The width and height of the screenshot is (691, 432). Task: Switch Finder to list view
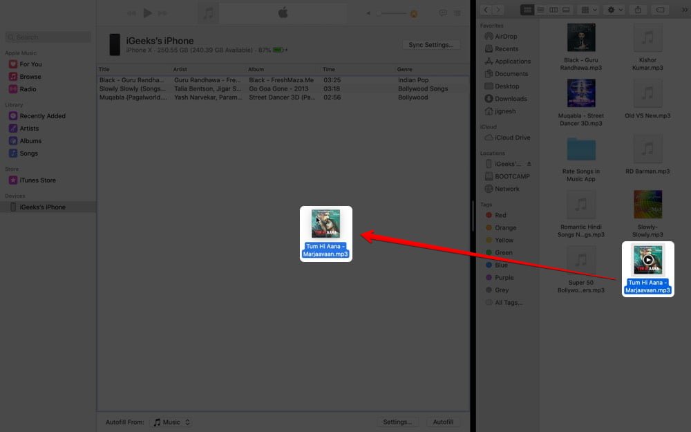tap(540, 10)
